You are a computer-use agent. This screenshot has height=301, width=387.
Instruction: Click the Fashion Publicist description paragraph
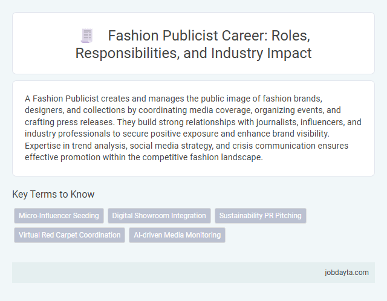(193, 128)
